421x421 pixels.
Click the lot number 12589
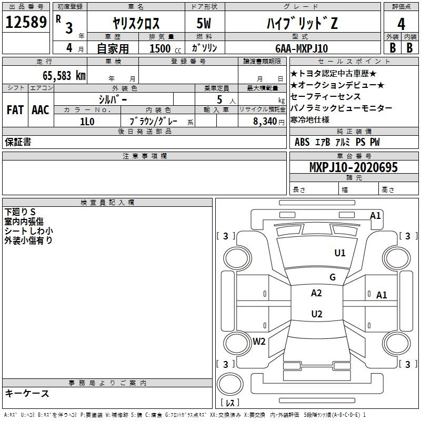(x=26, y=23)
